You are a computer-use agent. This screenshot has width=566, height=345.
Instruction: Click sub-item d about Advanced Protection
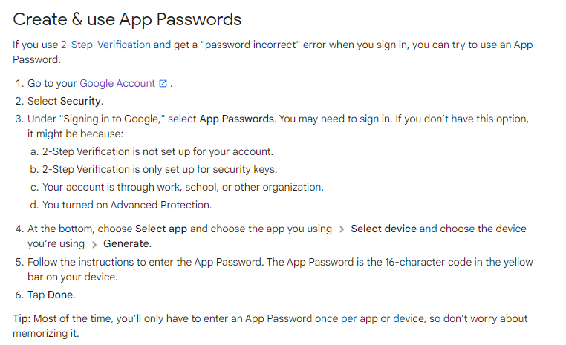tap(127, 205)
